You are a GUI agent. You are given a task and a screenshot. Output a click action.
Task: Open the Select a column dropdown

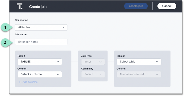(40, 74)
